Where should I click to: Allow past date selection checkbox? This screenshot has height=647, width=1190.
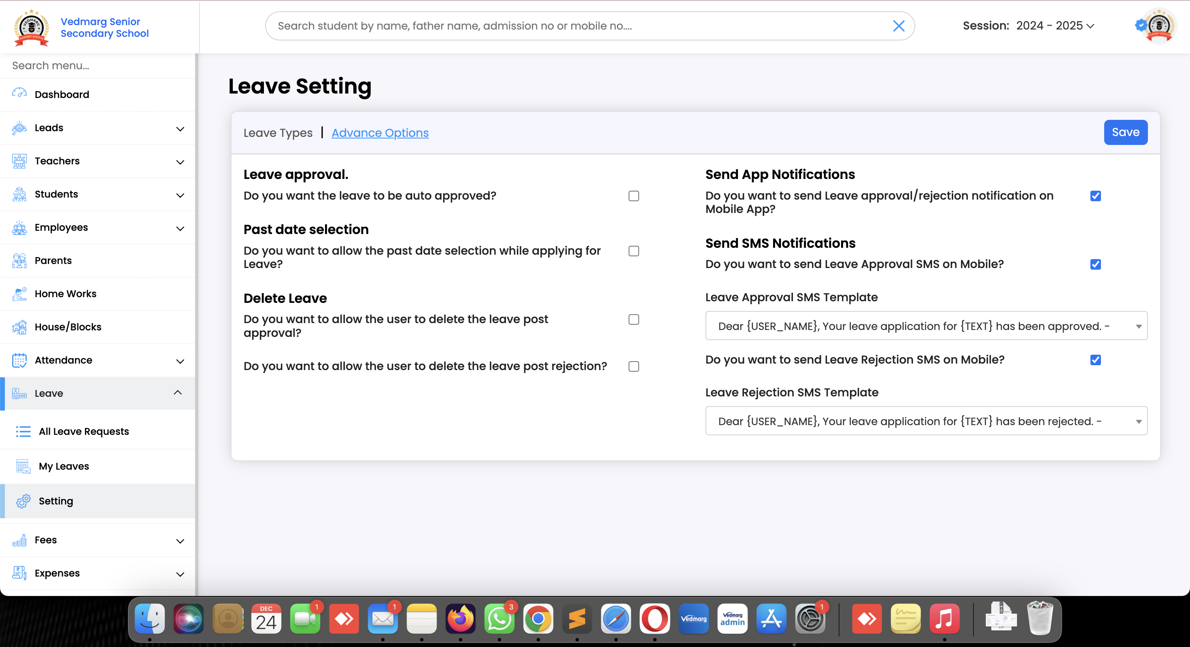click(x=634, y=251)
